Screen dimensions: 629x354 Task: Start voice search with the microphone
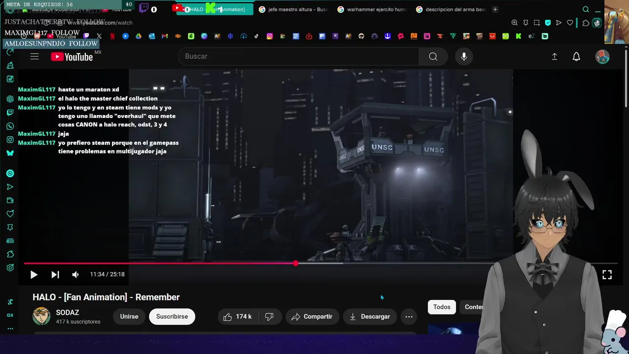pos(463,57)
